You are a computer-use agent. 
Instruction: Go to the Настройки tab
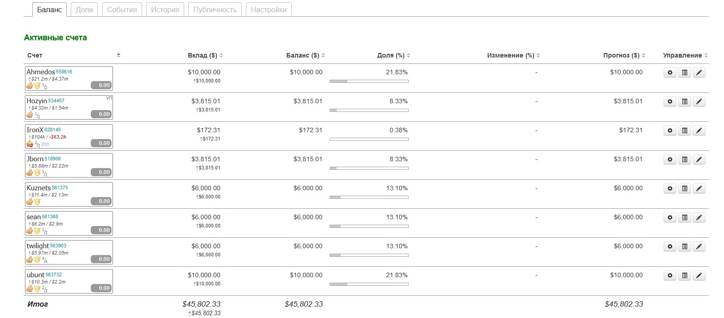269,10
